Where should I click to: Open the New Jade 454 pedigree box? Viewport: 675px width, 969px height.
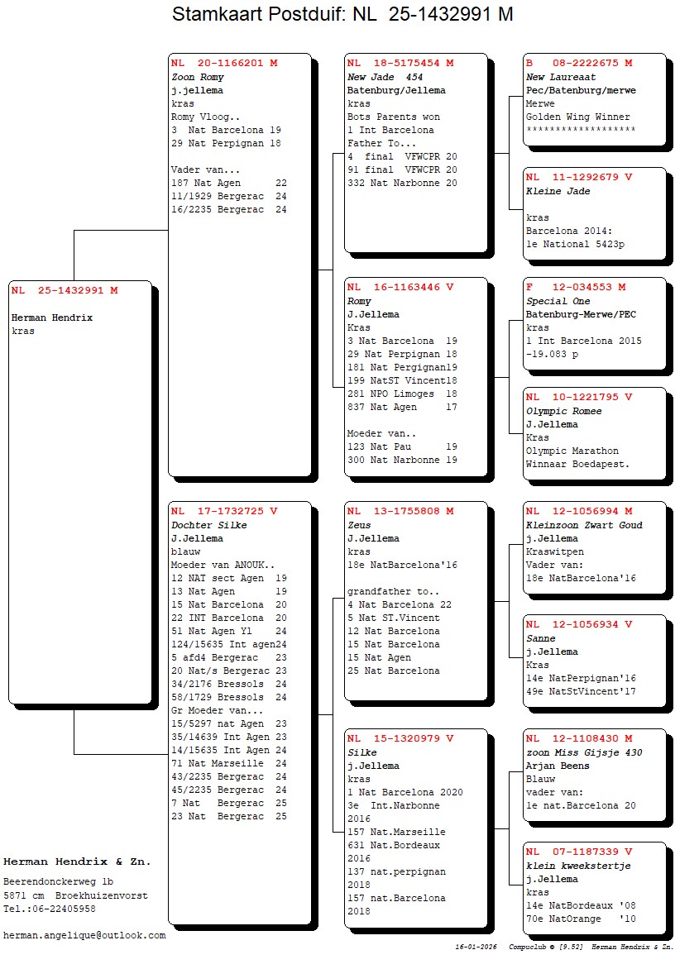pos(414,152)
